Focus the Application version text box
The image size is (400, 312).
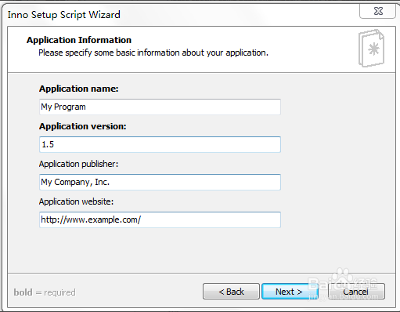point(160,144)
